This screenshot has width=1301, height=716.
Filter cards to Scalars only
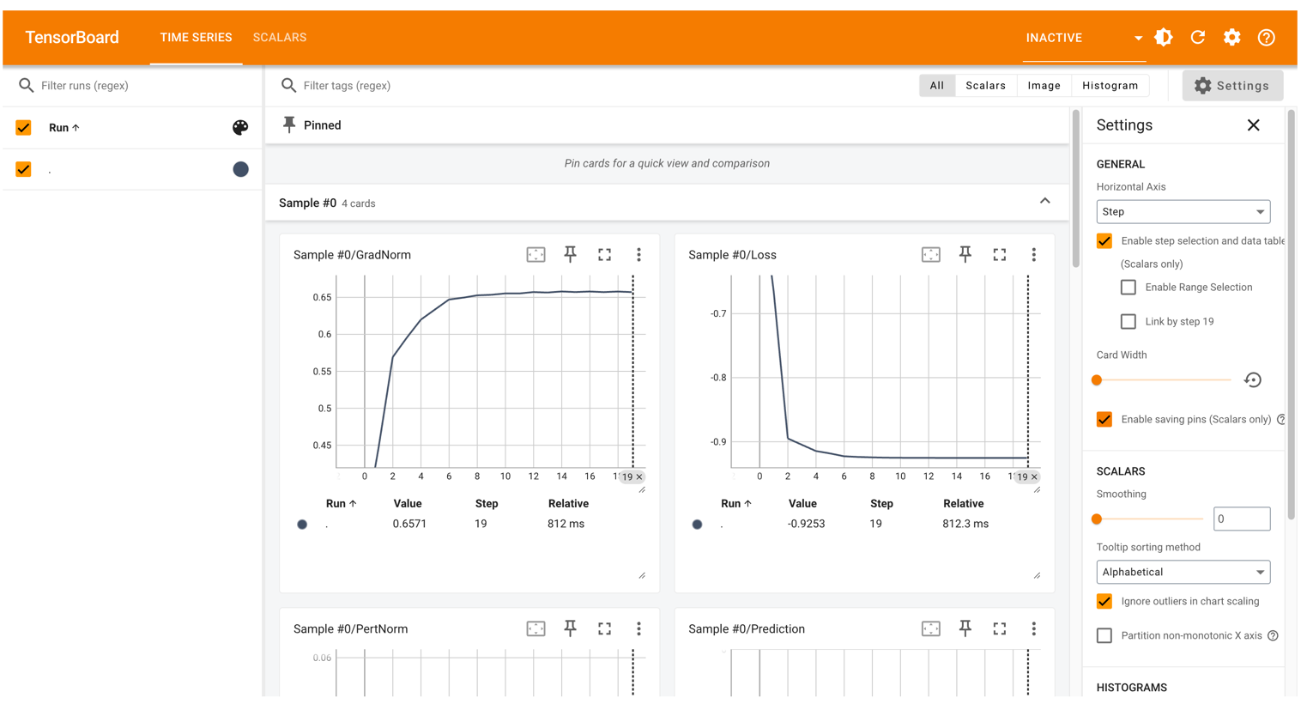point(985,86)
